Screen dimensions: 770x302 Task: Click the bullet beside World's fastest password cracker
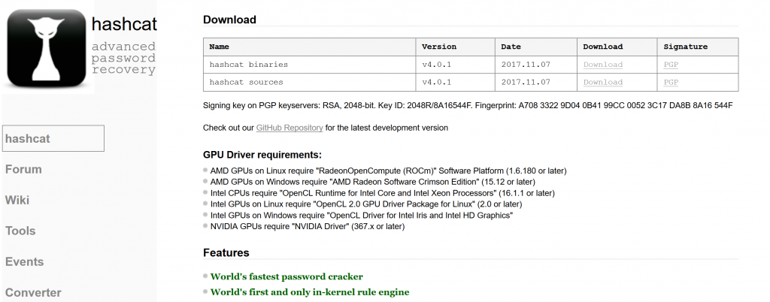[206, 276]
